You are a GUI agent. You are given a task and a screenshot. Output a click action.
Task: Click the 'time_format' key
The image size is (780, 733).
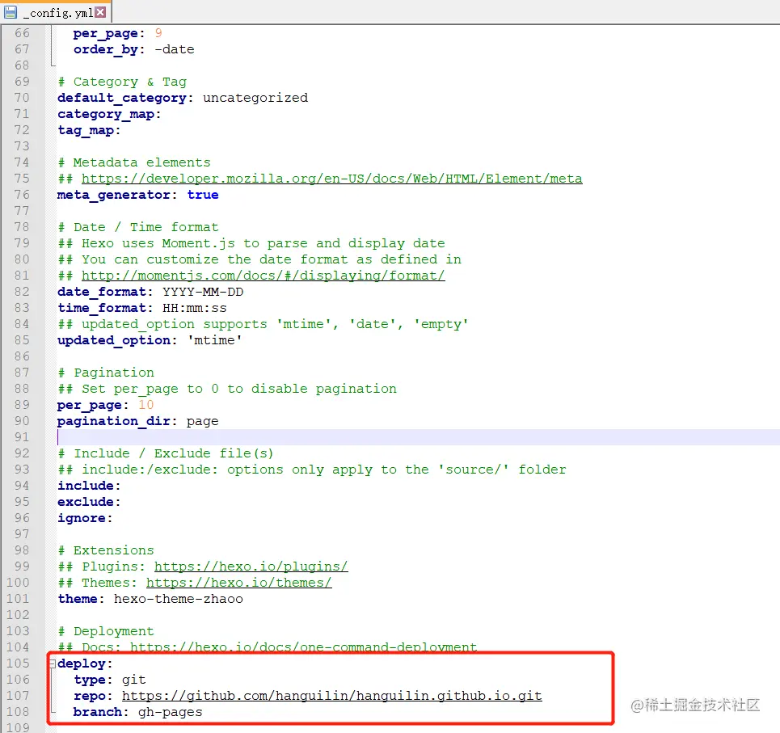pos(102,308)
